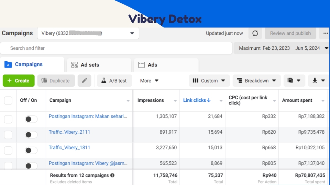Open the Amount spent column header arrow

pos(323,101)
